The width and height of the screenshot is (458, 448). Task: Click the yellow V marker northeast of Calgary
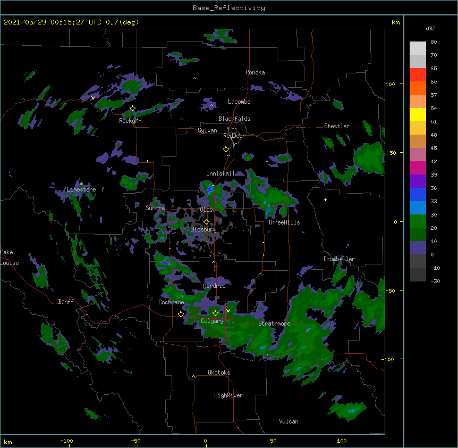pos(228,311)
